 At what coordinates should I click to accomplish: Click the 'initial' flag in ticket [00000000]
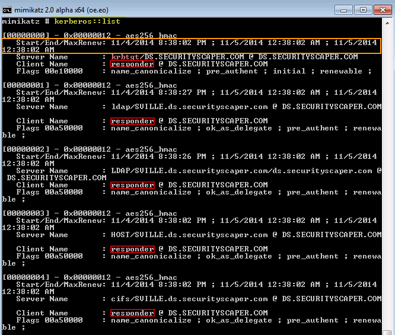(289, 71)
